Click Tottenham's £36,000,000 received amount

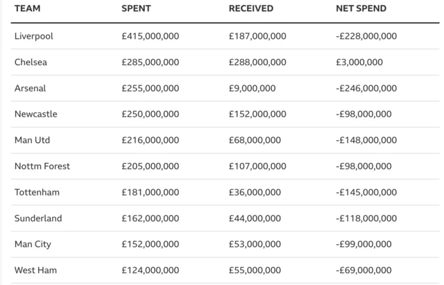click(x=255, y=192)
